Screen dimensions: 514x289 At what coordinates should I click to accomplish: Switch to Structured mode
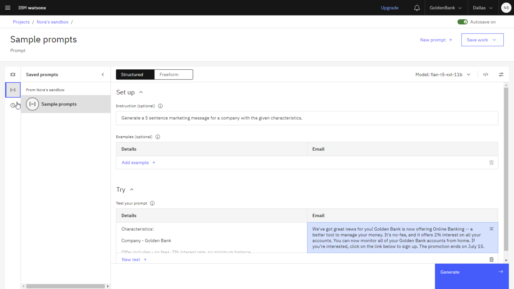point(135,75)
